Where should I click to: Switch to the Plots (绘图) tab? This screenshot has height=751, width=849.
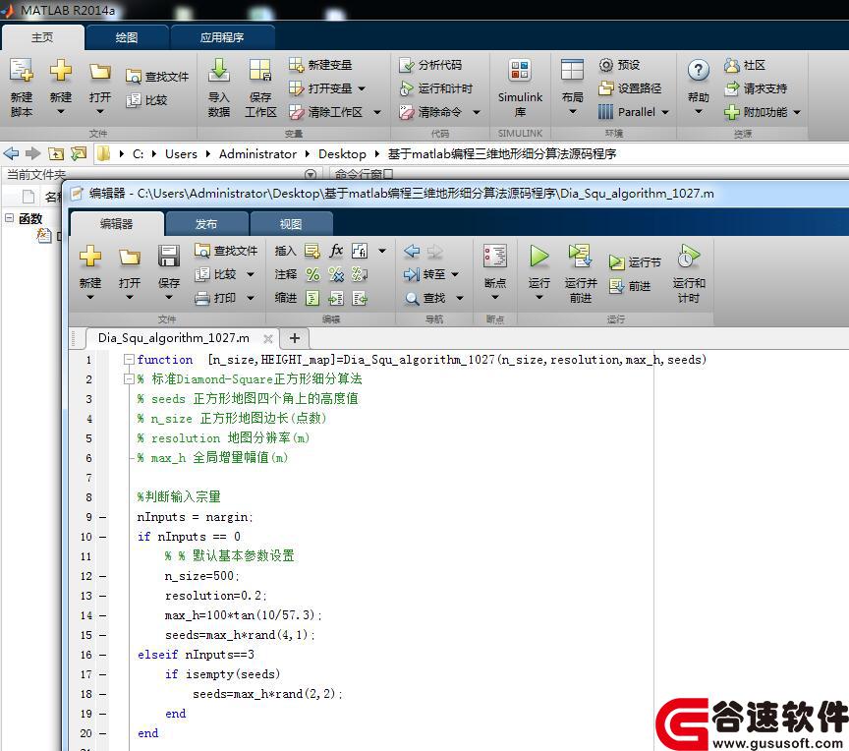coord(127,37)
